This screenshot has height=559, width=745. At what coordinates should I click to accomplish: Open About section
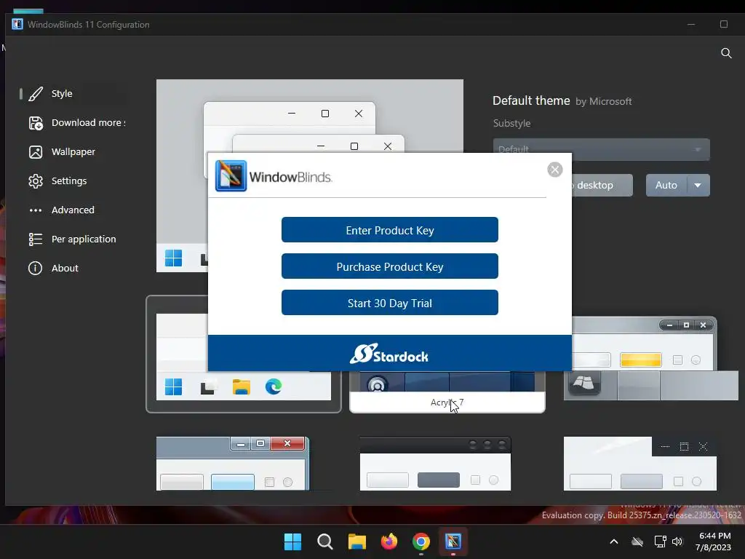point(65,268)
